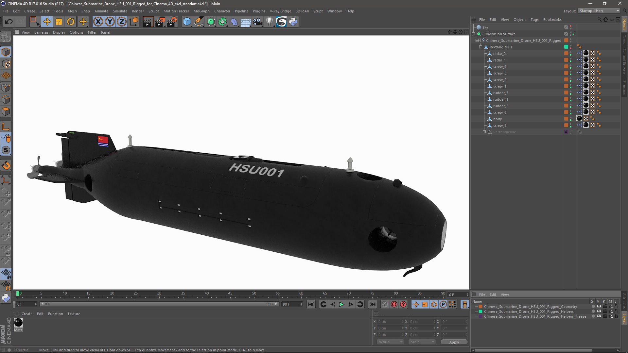Click Make Editable icon in left sidebar
Screen dimensions: 628x353
[6, 37]
